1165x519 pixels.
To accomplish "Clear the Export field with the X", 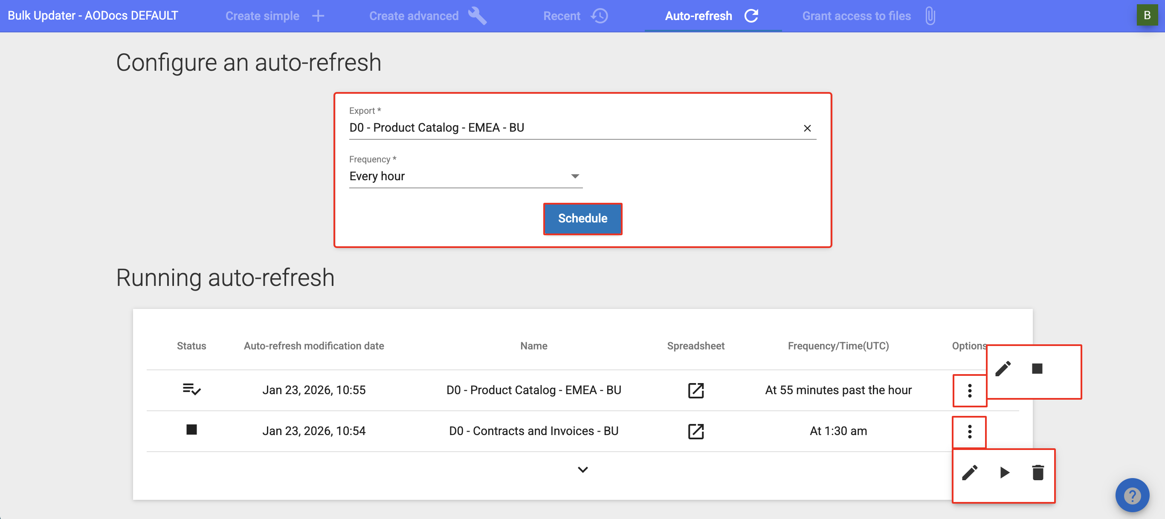I will [807, 128].
